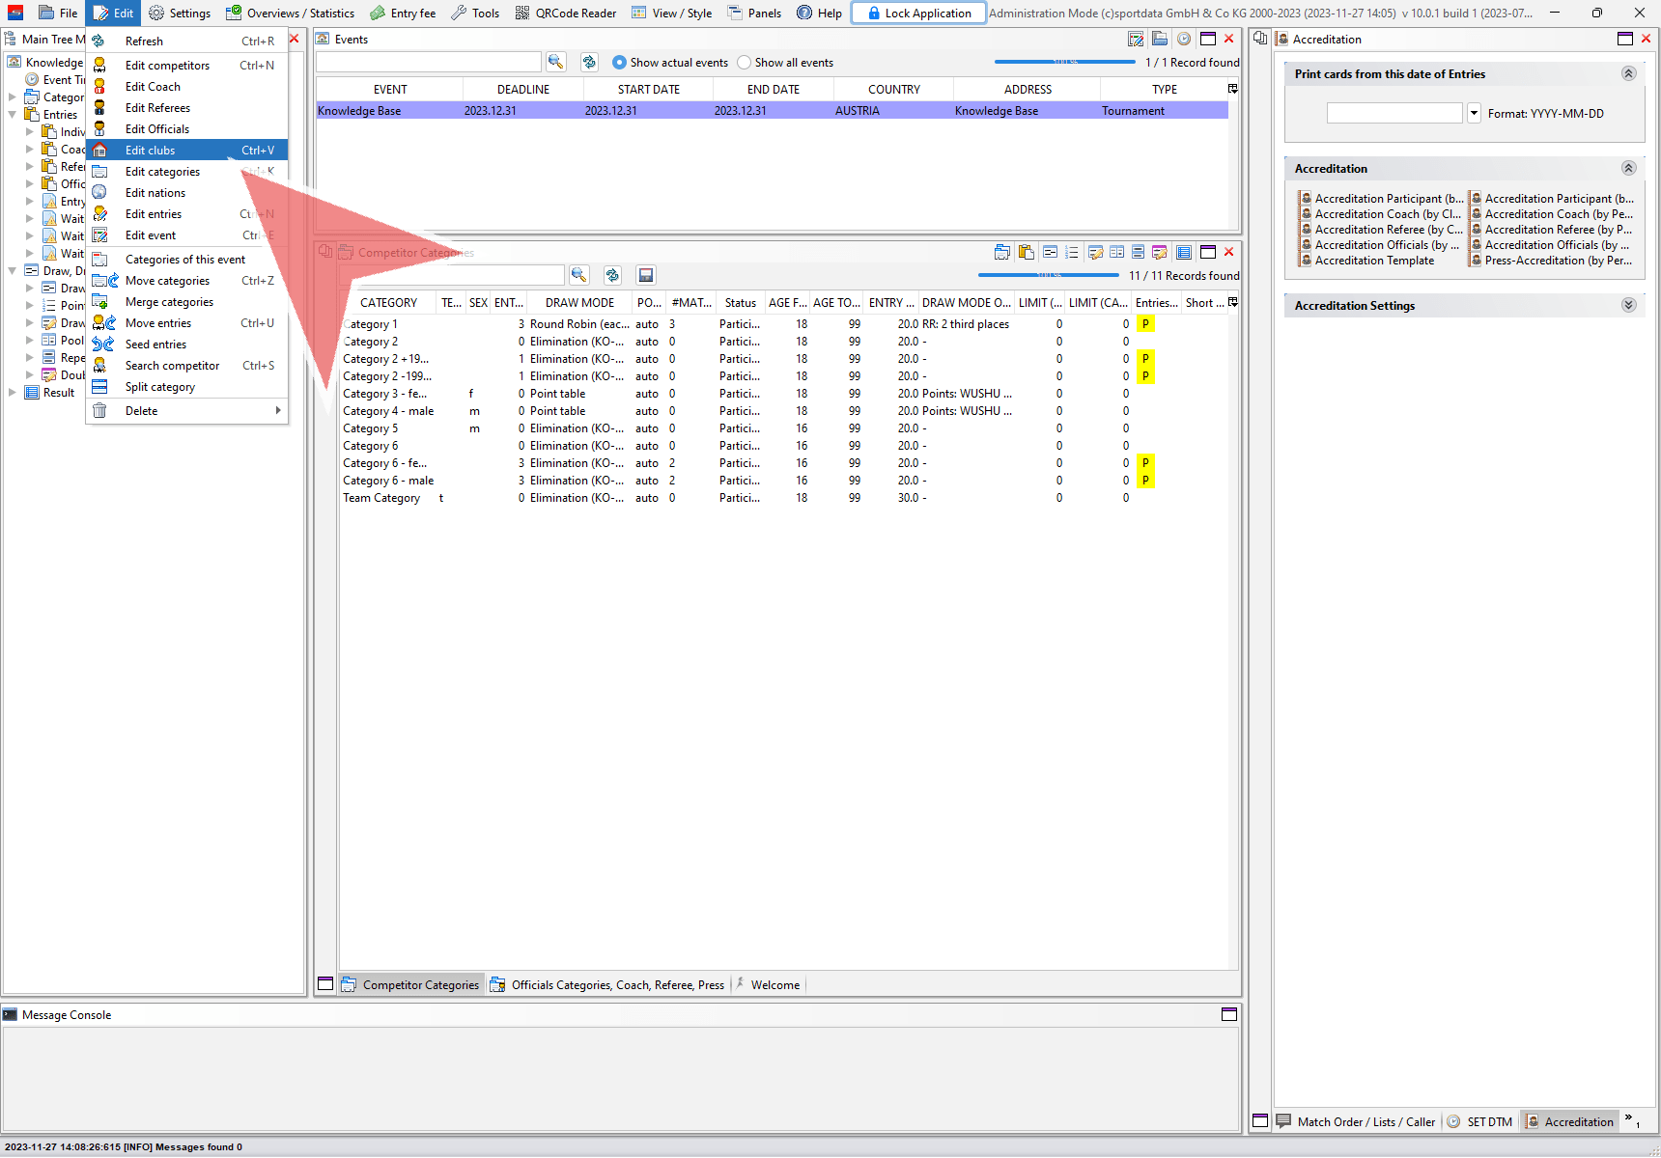Choose Edit clubs from the Edit menu
Screen dimensions: 1661x1158
point(151,151)
